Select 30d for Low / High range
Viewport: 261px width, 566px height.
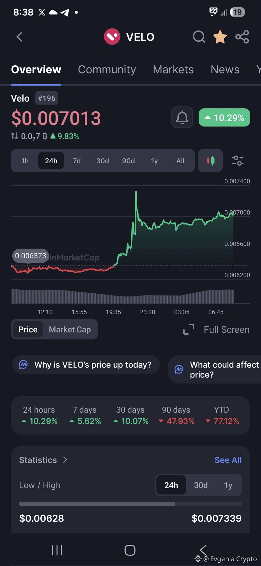[201, 485]
